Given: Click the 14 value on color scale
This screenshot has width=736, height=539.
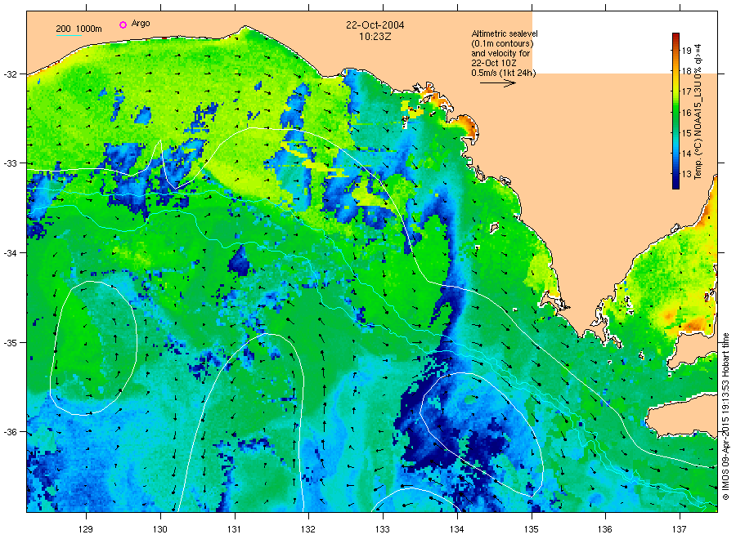Looking at the screenshot, I should pos(686,154).
